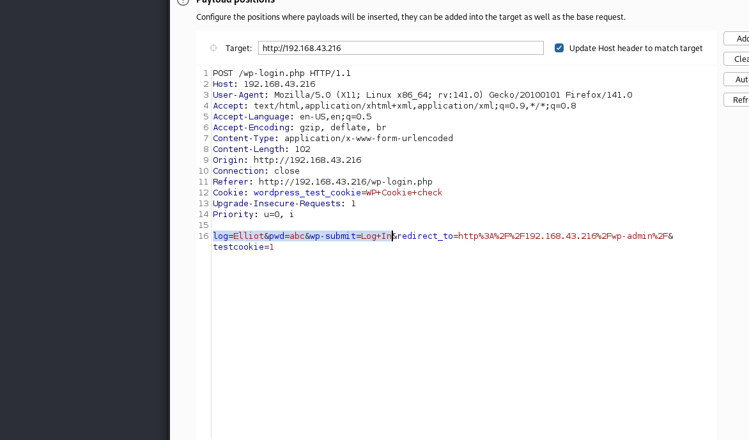Screen dimensions: 749x440
Task: Click the Payload positions heading text
Action: click(236, 2)
